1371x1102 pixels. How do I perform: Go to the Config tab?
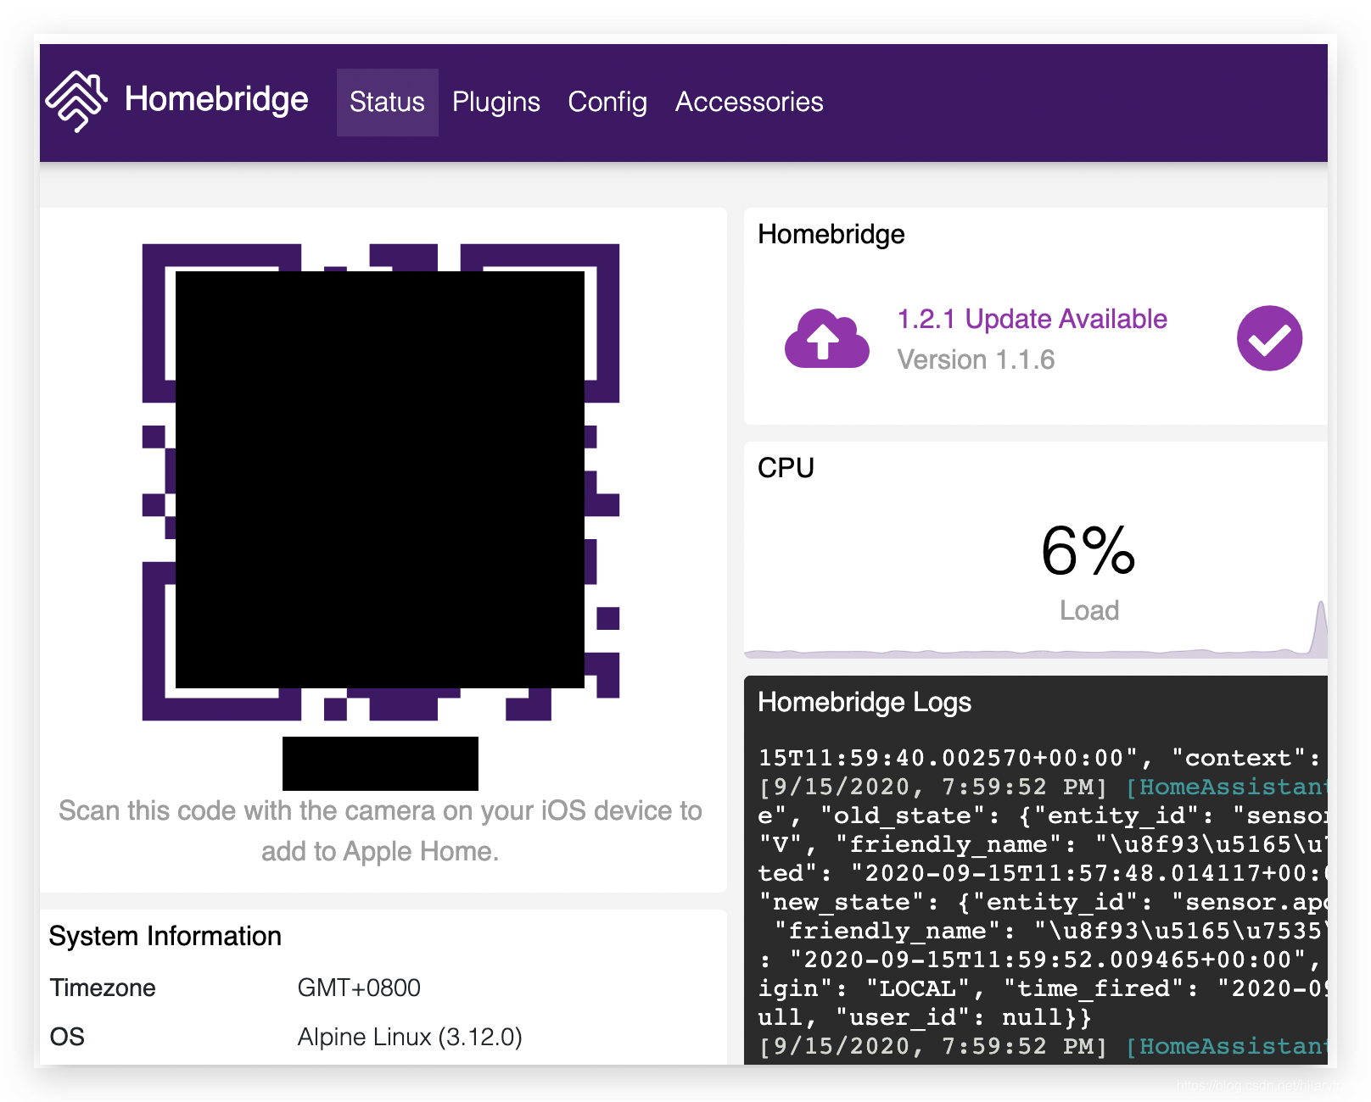click(x=607, y=102)
